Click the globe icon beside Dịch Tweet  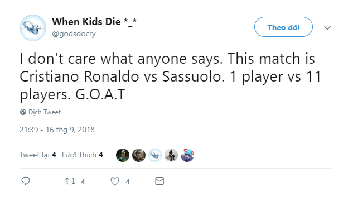[23, 112]
